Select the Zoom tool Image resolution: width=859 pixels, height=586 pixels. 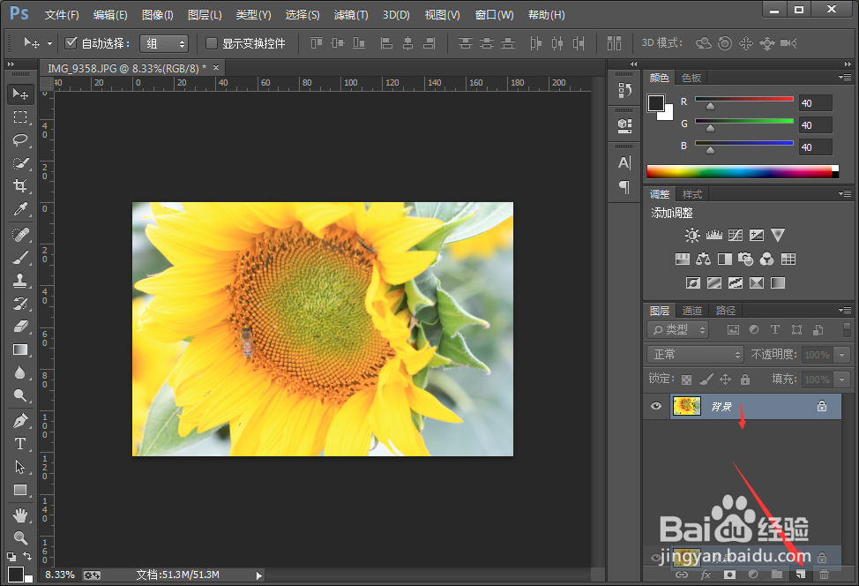point(20,537)
